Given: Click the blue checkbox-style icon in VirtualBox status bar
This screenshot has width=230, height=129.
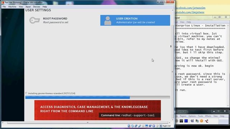Looking at the screenshot, I should click(x=153, y=126).
